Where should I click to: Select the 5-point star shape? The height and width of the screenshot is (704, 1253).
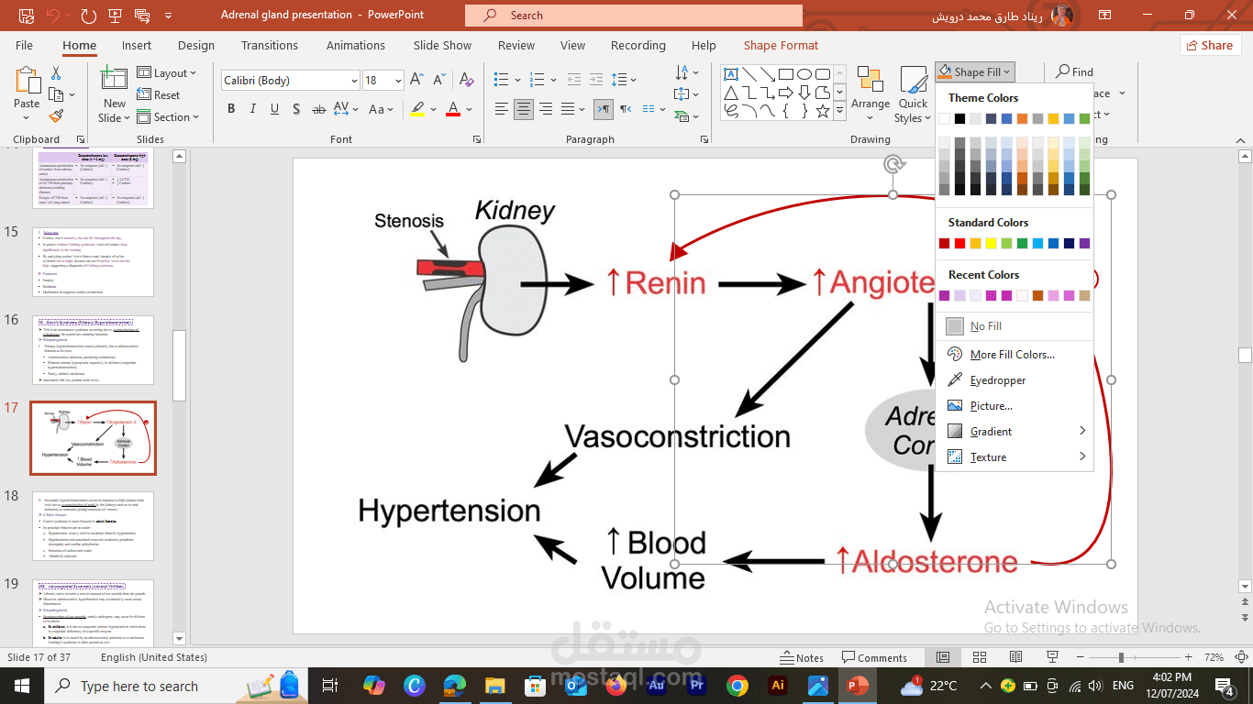823,111
